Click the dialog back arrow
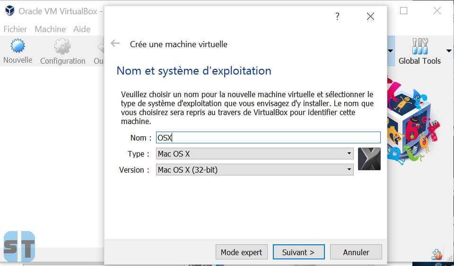 pyautogui.click(x=115, y=43)
